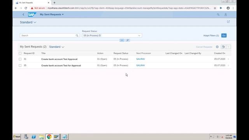Go back with the SAP shell back arrow
249x140 pixels.
(23, 14)
